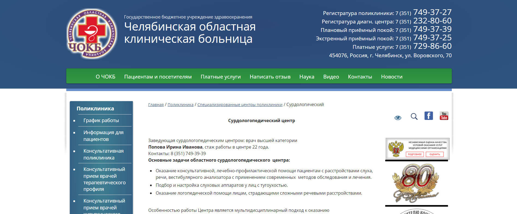Screen dimensions: 517x214
Task: Open Контакты in the green navigation bar
Action: pyautogui.click(x=360, y=77)
